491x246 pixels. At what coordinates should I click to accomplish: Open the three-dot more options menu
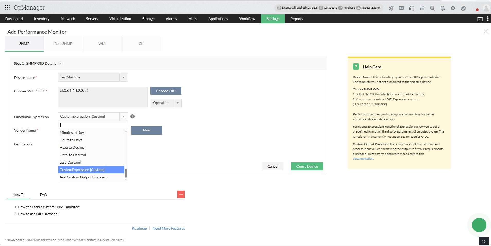(488, 19)
